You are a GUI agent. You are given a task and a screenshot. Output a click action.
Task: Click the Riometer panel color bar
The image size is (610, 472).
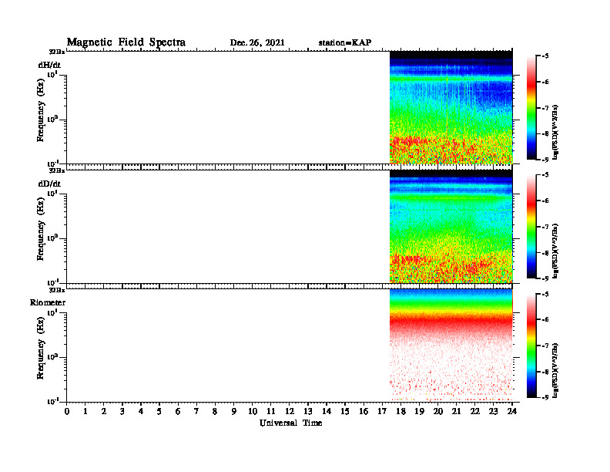point(531,346)
